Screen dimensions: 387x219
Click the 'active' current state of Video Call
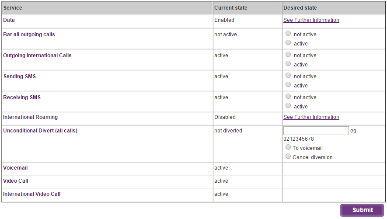pyautogui.click(x=221, y=181)
